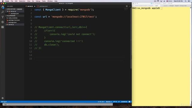
Task: Click the unsaved dot on server.js tab
Action: coord(35,6)
